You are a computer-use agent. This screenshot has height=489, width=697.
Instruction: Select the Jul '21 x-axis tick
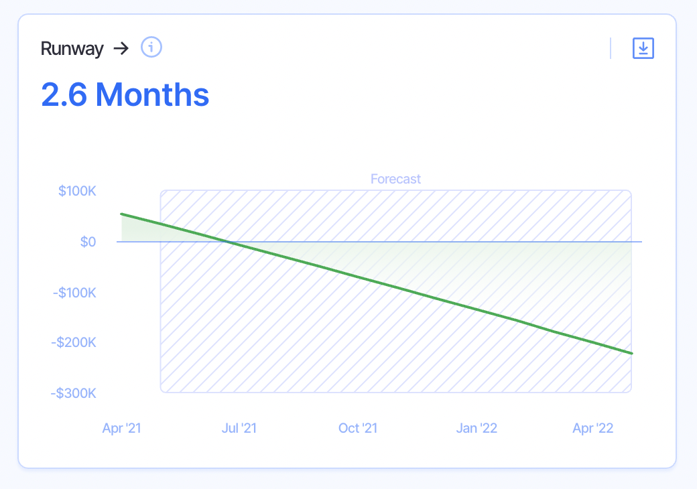coord(239,428)
